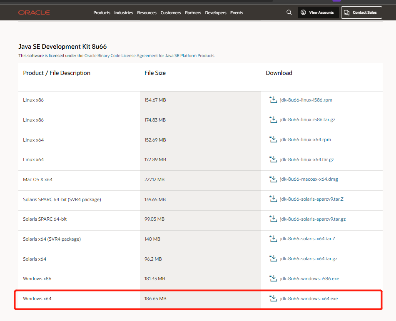Click download icon for jdk-8u66-linux-x64.tar.gz
Viewport: 396px width, 321px height.
(273, 159)
